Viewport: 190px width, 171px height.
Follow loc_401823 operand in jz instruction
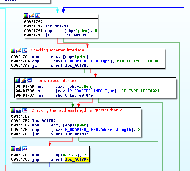point(76,35)
